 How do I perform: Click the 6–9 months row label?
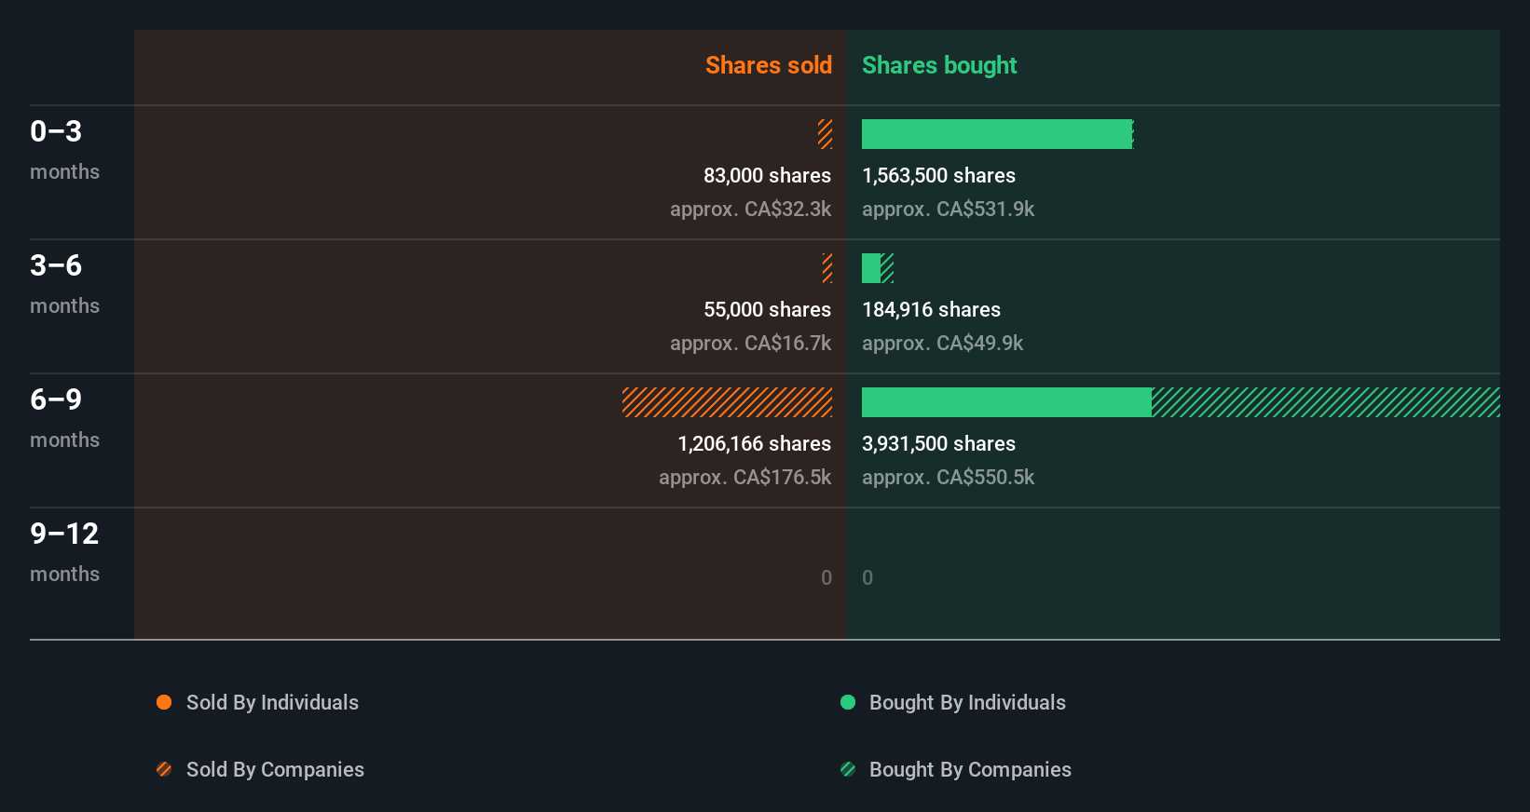[x=64, y=417]
